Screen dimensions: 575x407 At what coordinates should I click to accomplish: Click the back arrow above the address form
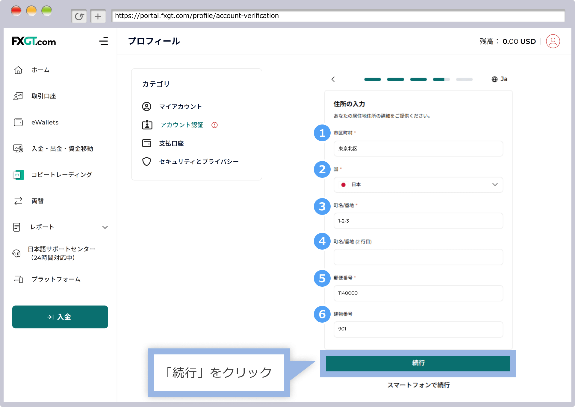click(x=333, y=79)
